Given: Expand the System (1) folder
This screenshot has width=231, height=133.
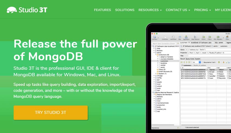Looking at the screenshot, I should point(156,74).
